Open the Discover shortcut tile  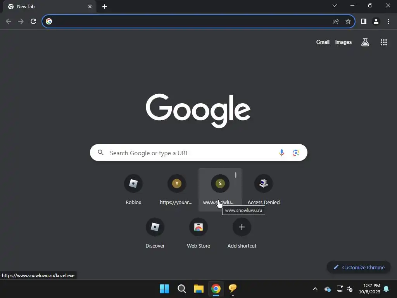click(x=155, y=233)
